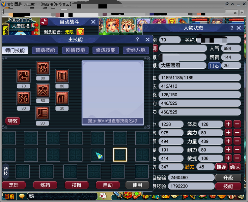The width and height of the screenshot is (248, 202).
Task: Click the 大唐官府 sect field
Action: tap(183, 66)
